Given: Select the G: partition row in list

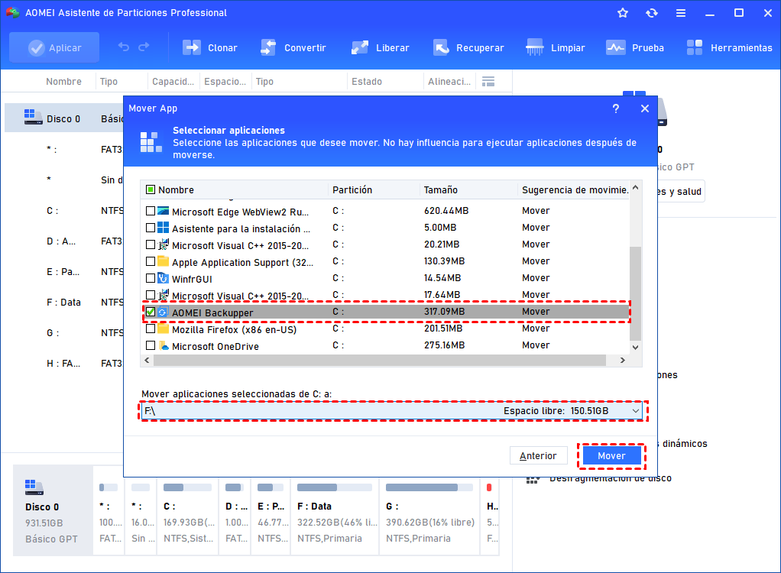Looking at the screenshot, I should 63,332.
